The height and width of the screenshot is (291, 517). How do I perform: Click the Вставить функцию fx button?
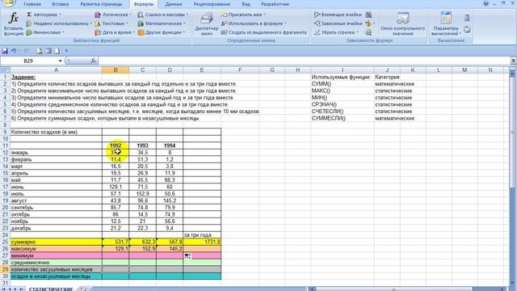pyautogui.click(x=13, y=23)
